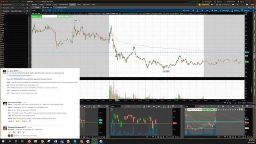The width and height of the screenshot is (256, 144).
Task: Switch to the Scan tab
Action: coord(55,4)
